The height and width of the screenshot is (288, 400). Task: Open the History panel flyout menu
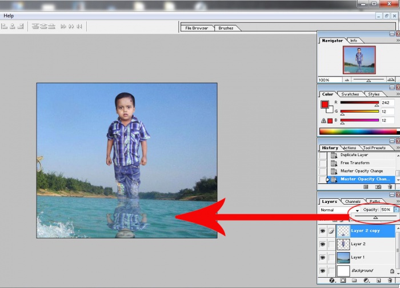(398, 147)
